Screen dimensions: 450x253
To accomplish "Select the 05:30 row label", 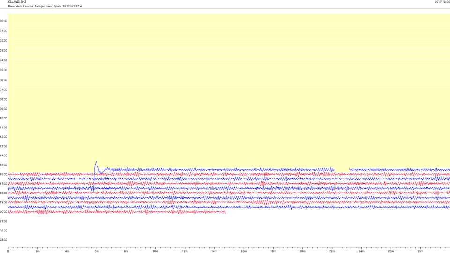I will (4, 70).
